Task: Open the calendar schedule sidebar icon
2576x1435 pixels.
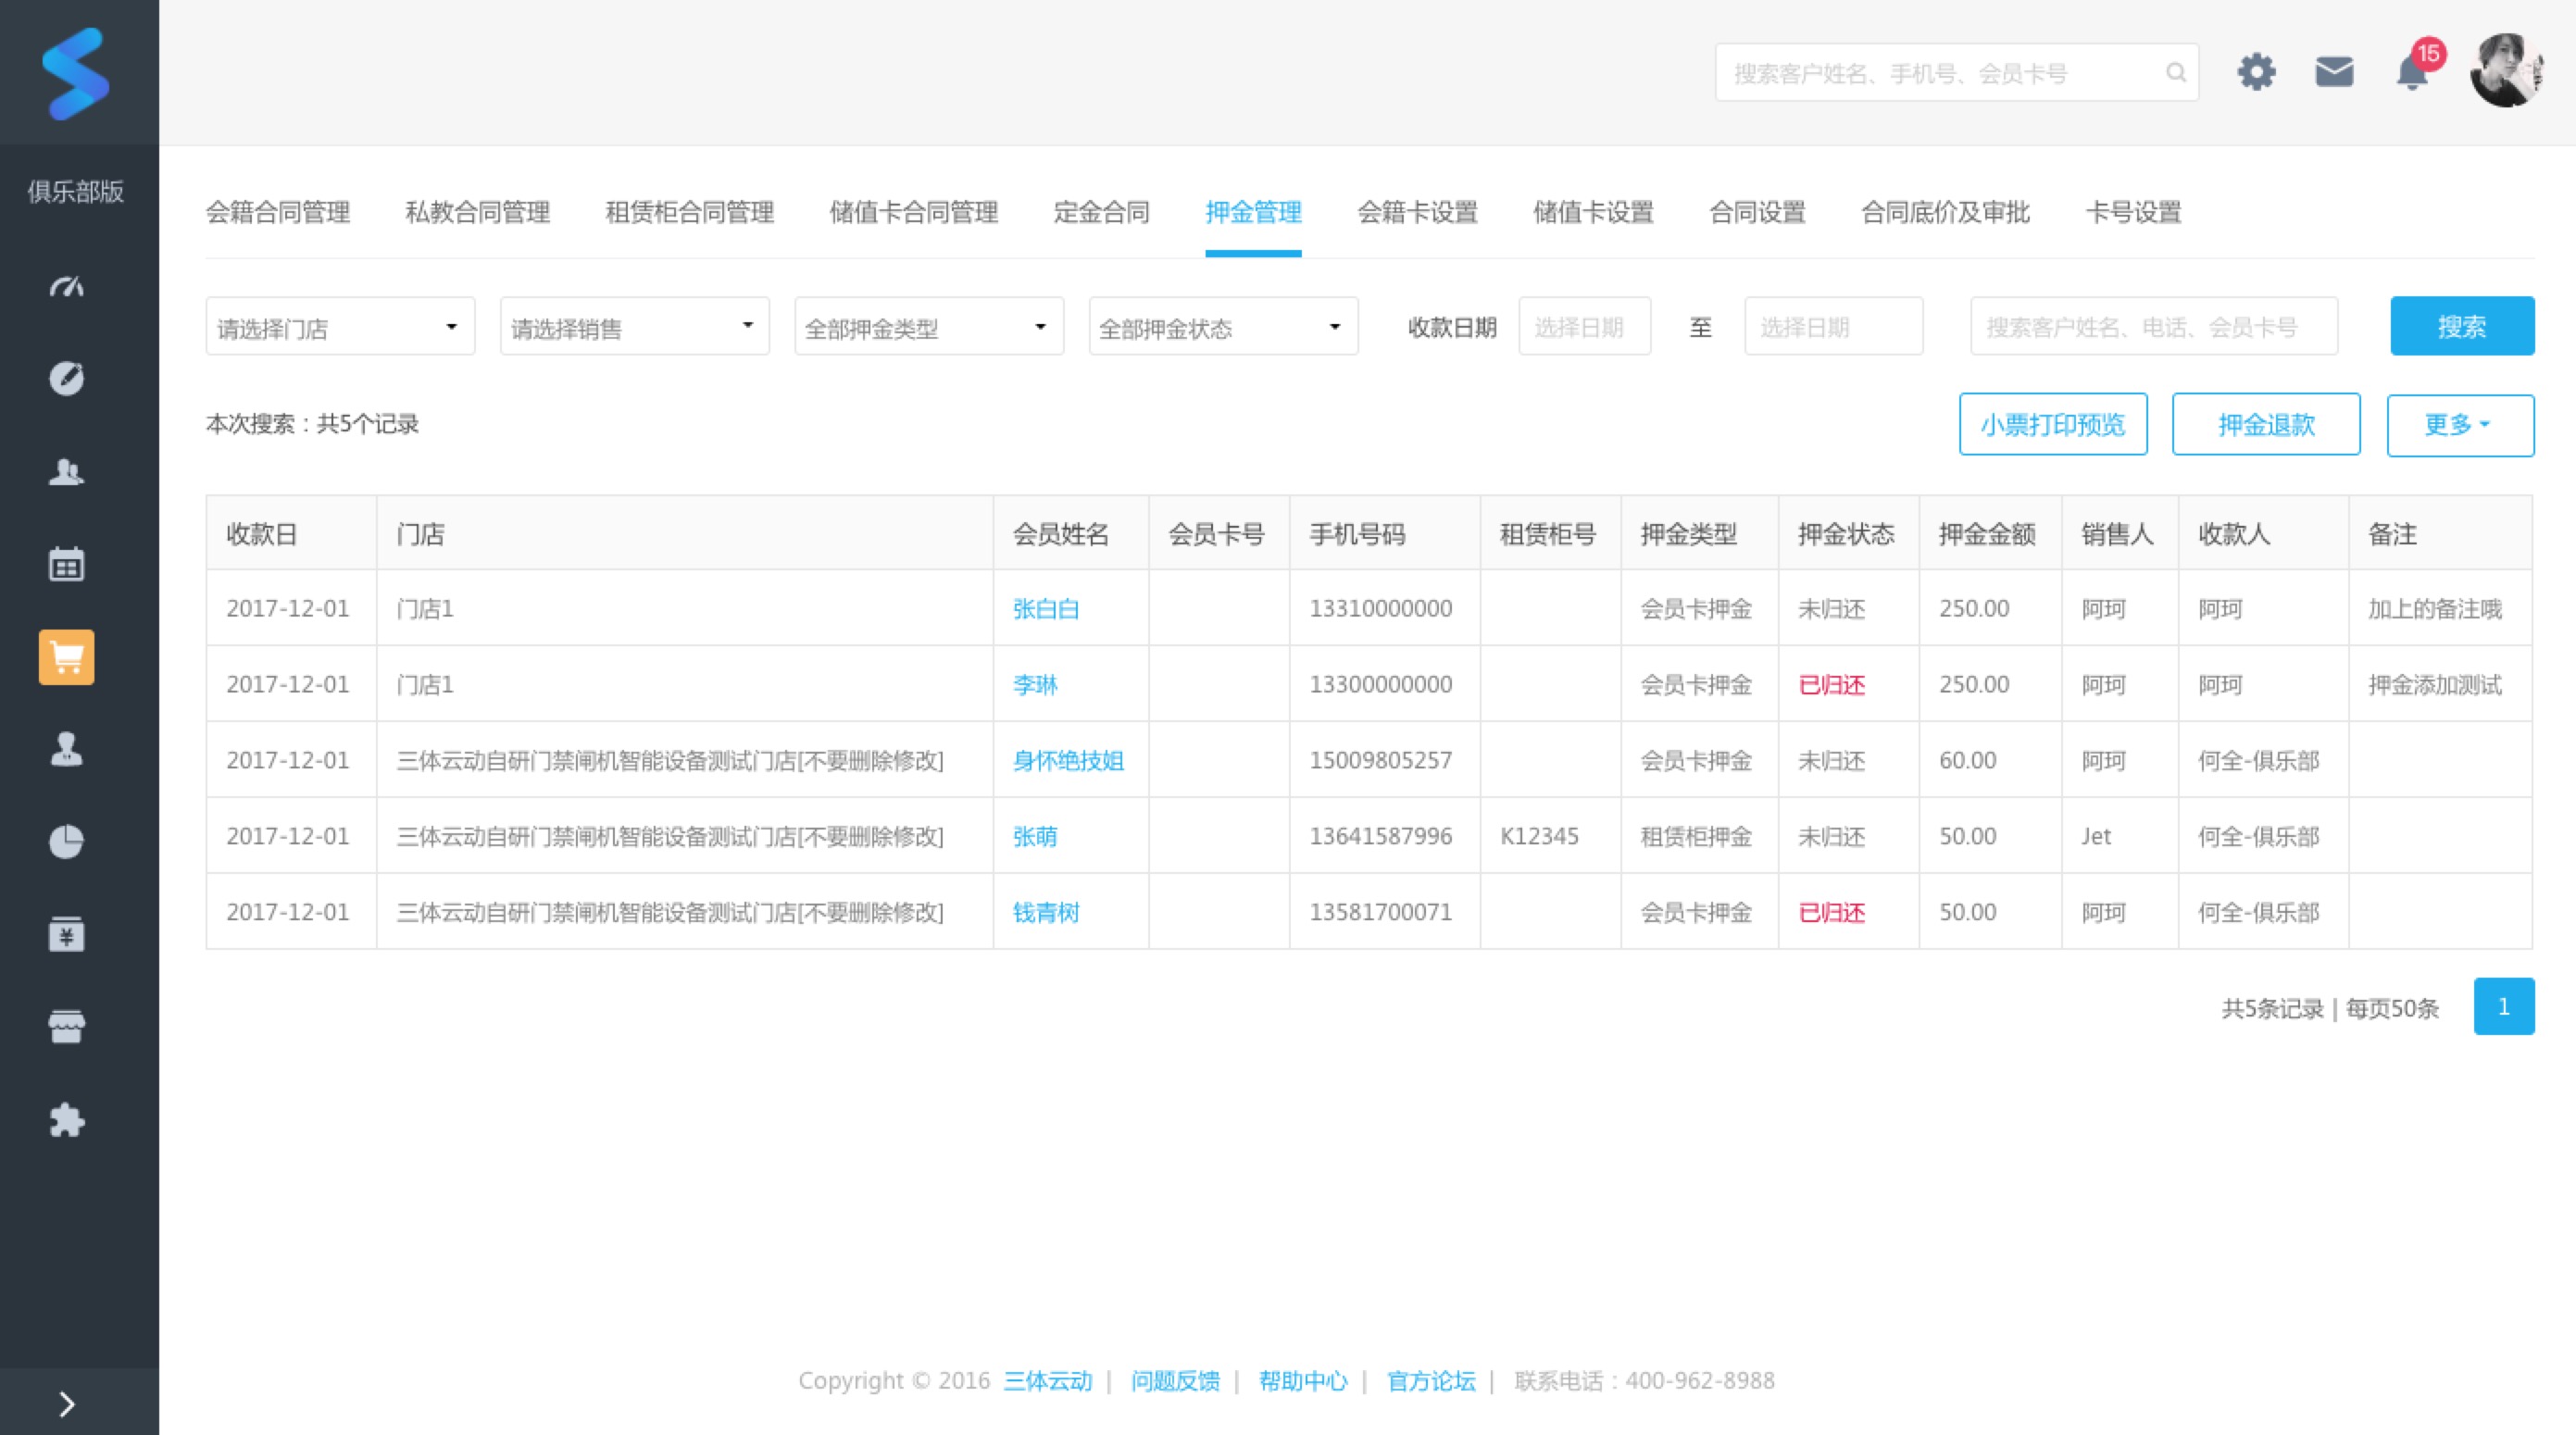Action: tap(66, 564)
